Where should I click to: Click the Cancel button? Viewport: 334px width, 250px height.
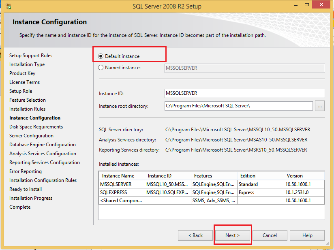tap(270, 235)
